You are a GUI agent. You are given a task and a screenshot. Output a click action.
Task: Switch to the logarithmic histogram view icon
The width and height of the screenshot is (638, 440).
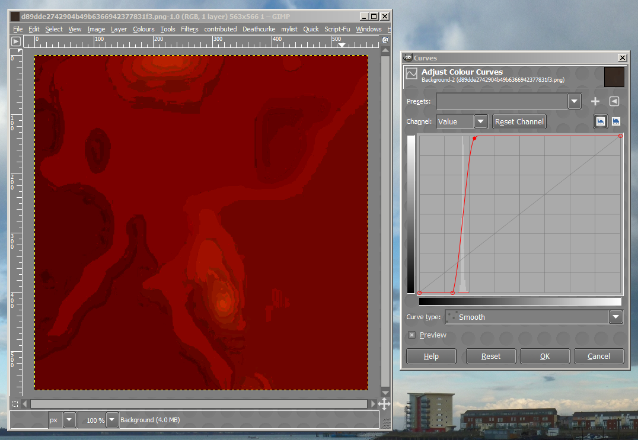(x=616, y=121)
